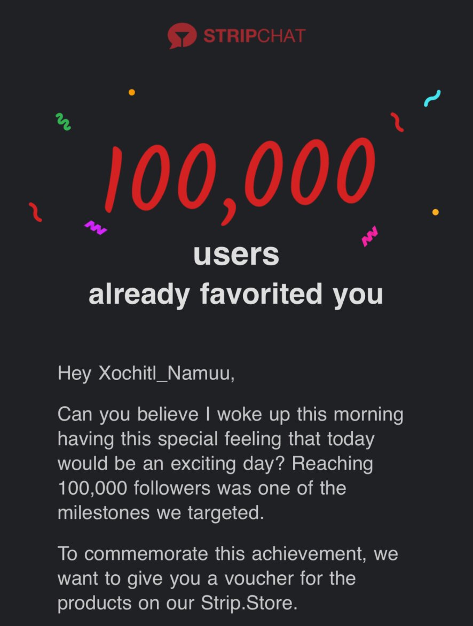Click the STRIPCHAT wordmark text
The image size is (473, 626).
click(255, 36)
